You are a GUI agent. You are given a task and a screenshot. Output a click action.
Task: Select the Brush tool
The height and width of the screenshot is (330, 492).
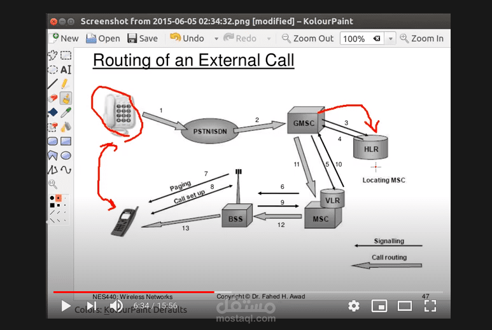(x=66, y=98)
